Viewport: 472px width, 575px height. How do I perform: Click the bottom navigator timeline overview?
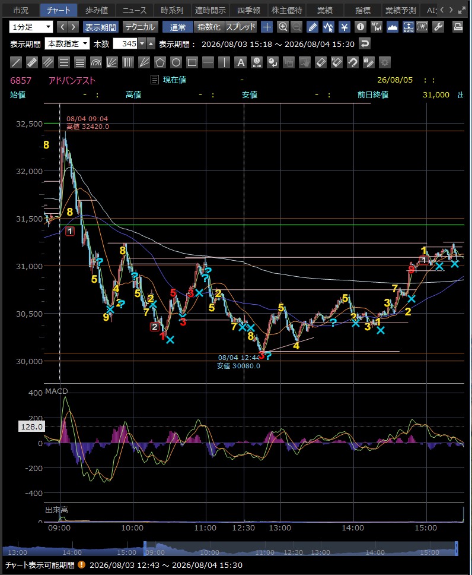[x=231, y=549]
